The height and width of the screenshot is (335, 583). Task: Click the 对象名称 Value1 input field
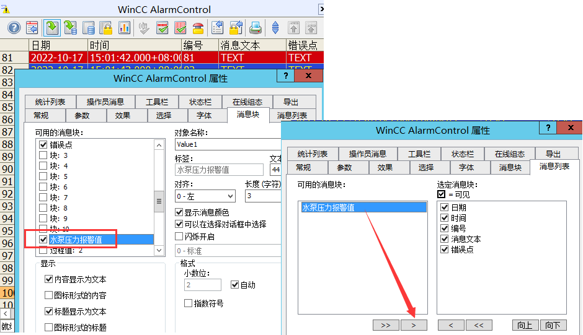228,144
